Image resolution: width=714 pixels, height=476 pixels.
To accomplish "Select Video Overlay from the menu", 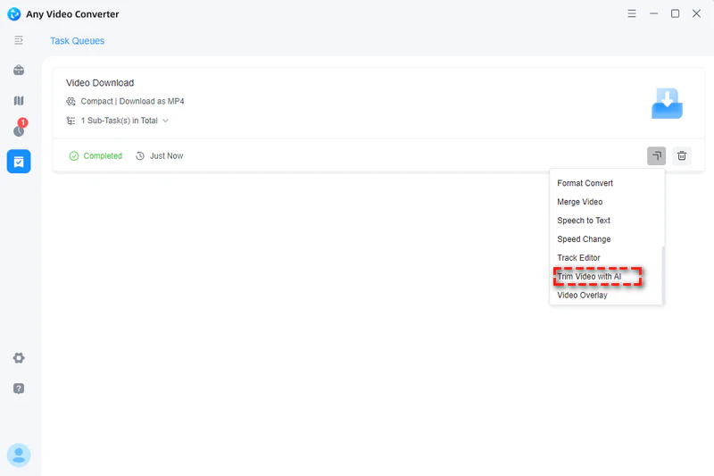I will pyautogui.click(x=582, y=296).
